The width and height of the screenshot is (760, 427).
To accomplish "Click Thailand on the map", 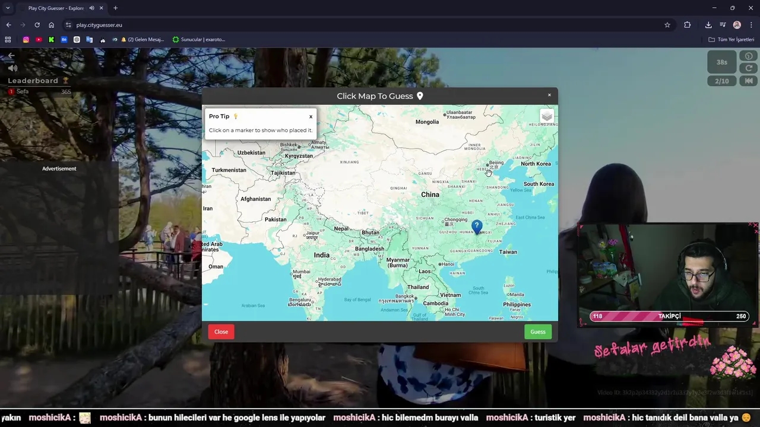I will [418, 287].
